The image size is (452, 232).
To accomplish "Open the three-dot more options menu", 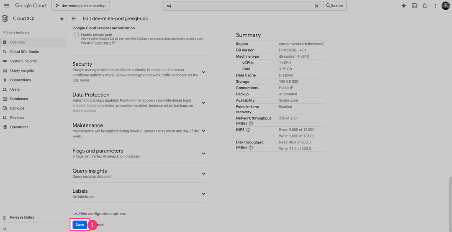I will click(x=435, y=6).
